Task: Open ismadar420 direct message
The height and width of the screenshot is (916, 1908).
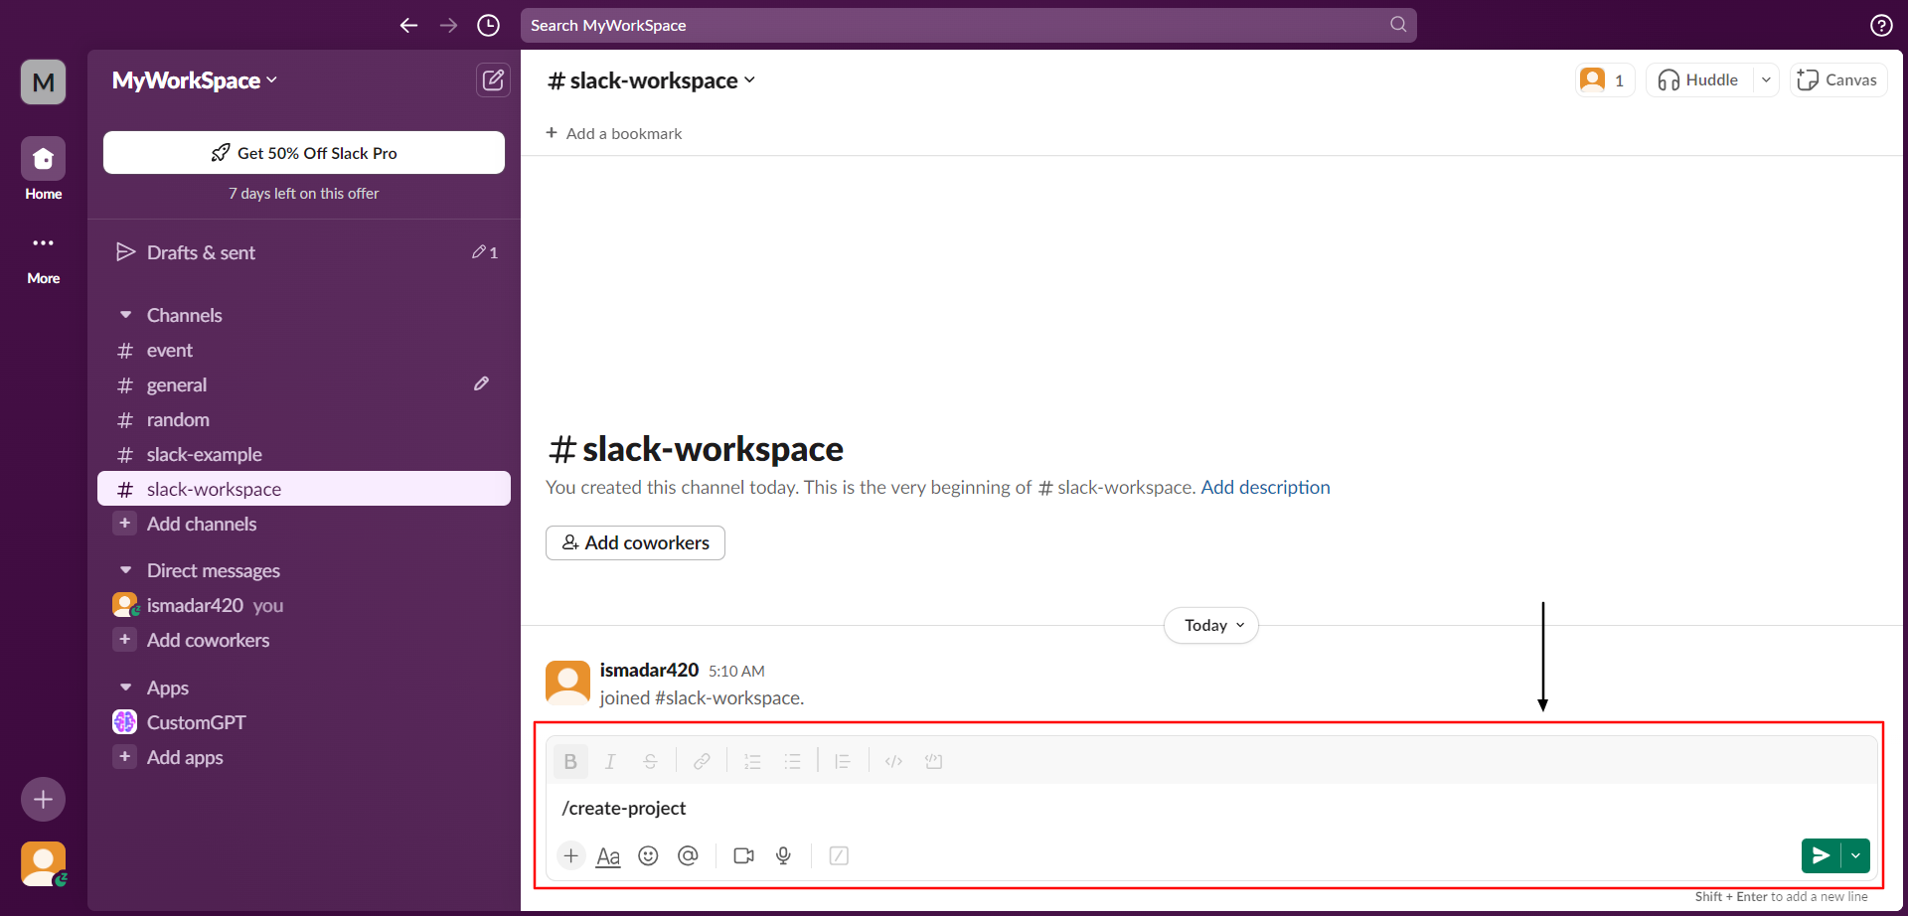Action: pyautogui.click(x=304, y=605)
